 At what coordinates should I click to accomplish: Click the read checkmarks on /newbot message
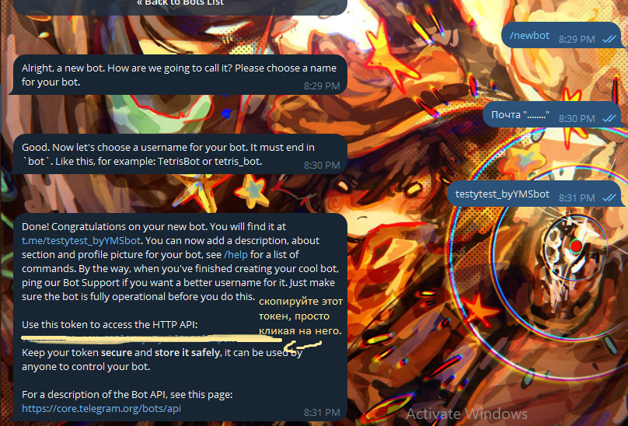pos(609,39)
